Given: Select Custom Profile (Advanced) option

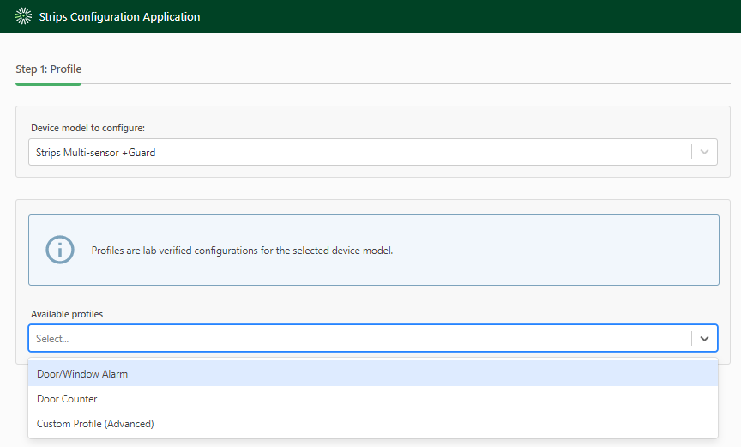Looking at the screenshot, I should pos(373,424).
